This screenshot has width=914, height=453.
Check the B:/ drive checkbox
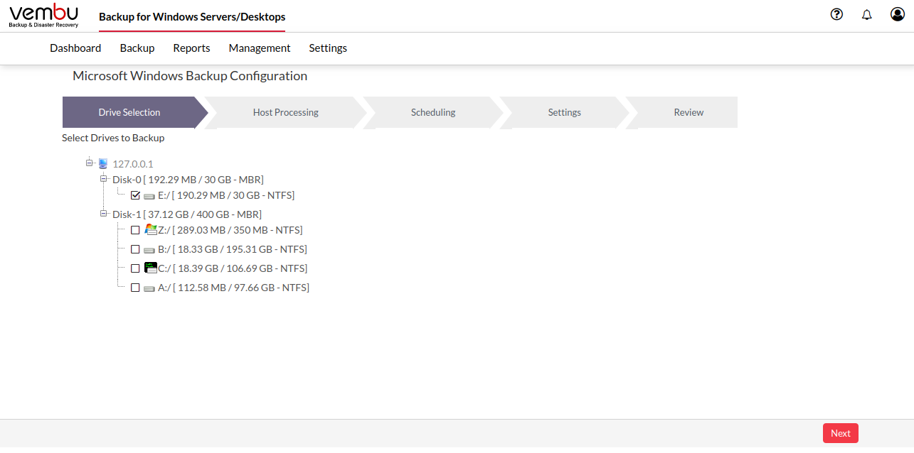pyautogui.click(x=135, y=249)
